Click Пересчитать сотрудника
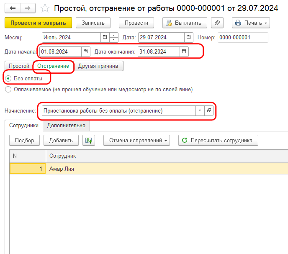 pyautogui.click(x=218, y=141)
